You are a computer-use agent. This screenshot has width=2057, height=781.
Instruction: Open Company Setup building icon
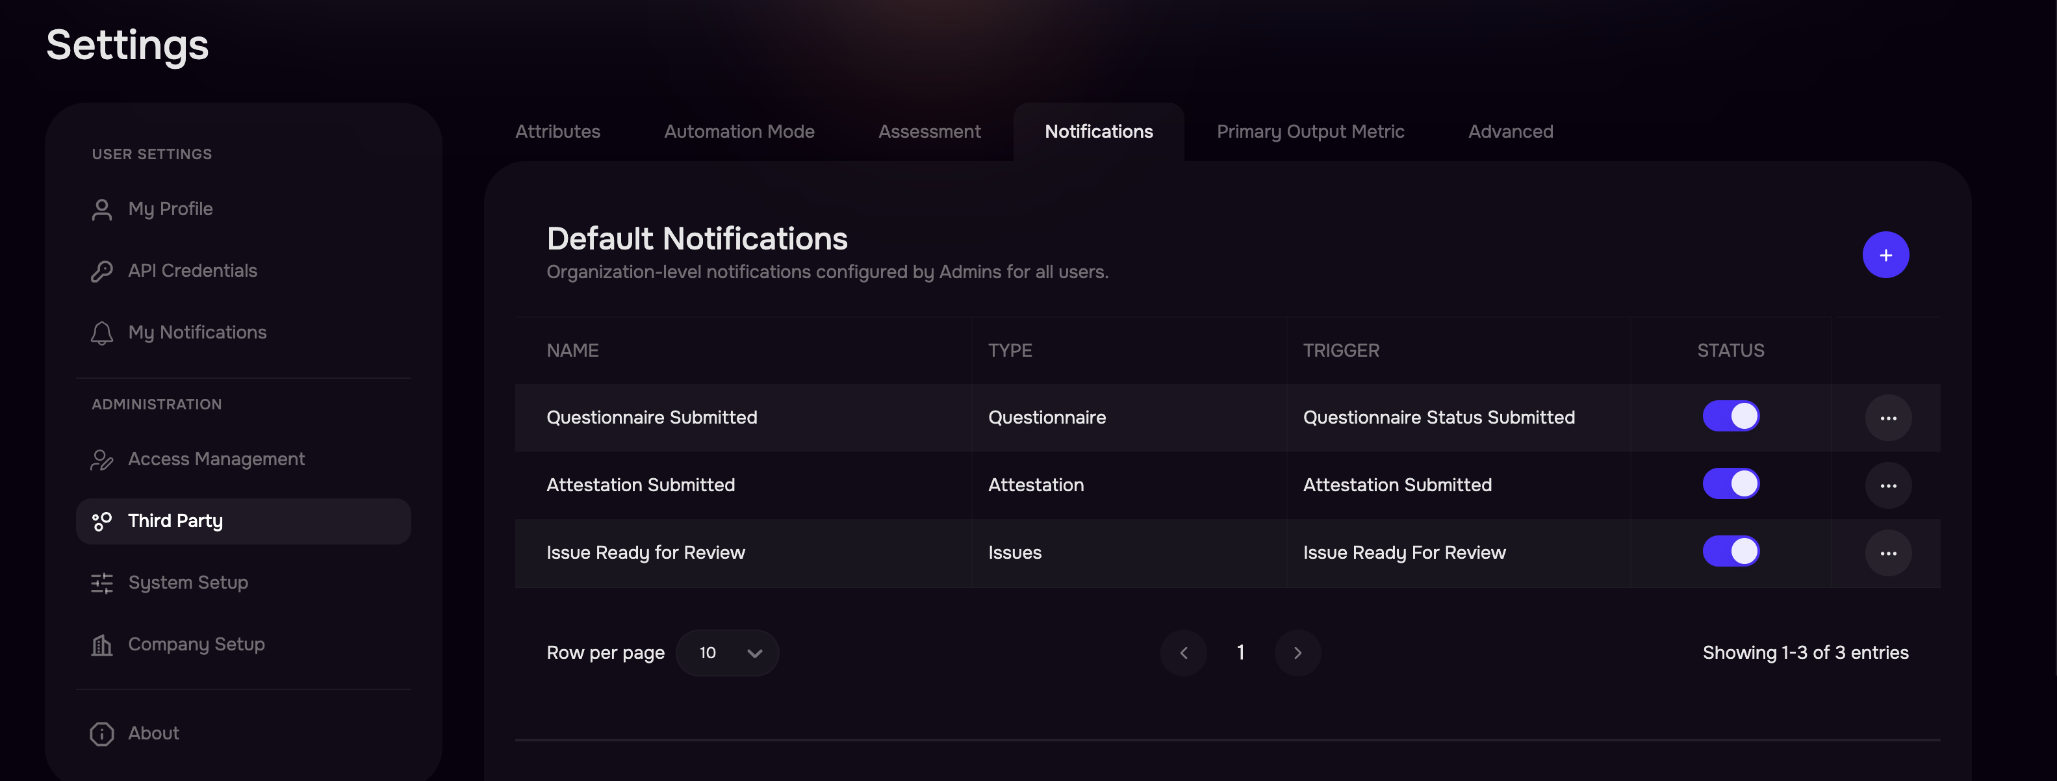click(x=101, y=645)
